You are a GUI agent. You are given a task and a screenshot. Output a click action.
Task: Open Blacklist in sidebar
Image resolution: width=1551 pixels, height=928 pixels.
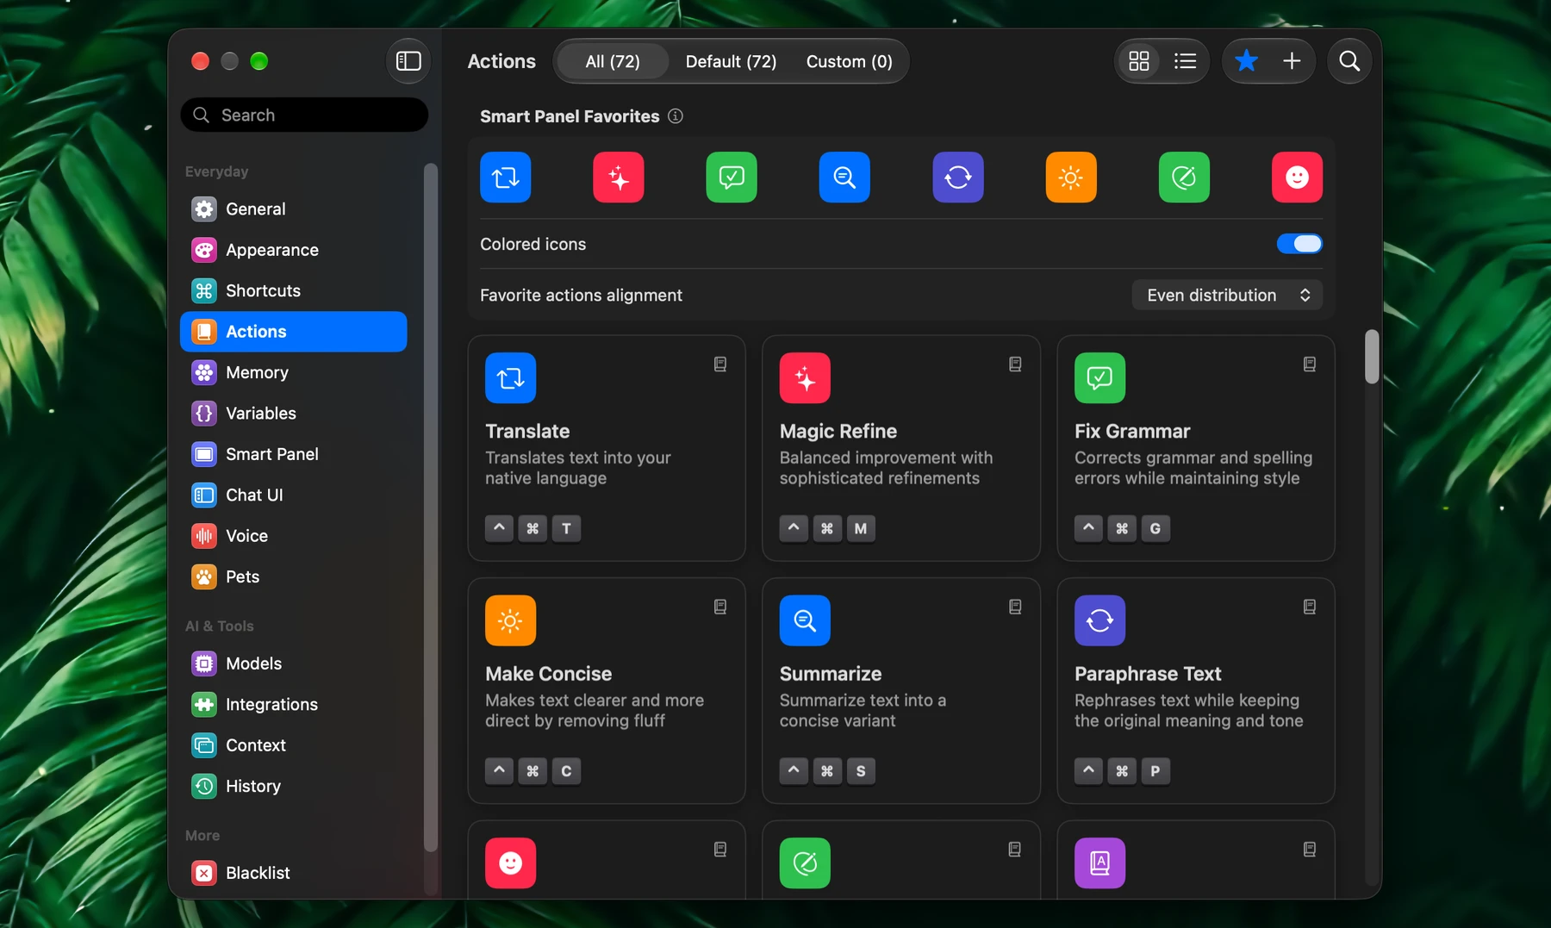click(x=293, y=873)
